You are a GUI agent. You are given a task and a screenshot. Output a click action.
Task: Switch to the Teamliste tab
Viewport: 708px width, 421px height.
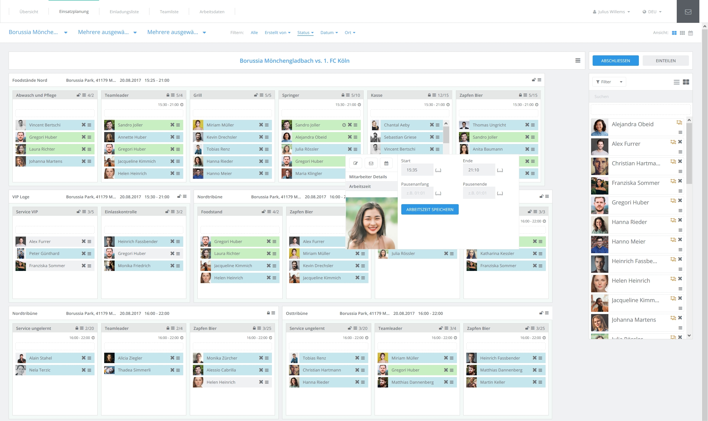point(169,12)
